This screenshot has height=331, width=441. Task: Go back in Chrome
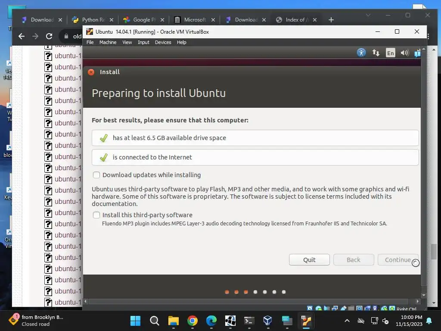pyautogui.click(x=22, y=36)
